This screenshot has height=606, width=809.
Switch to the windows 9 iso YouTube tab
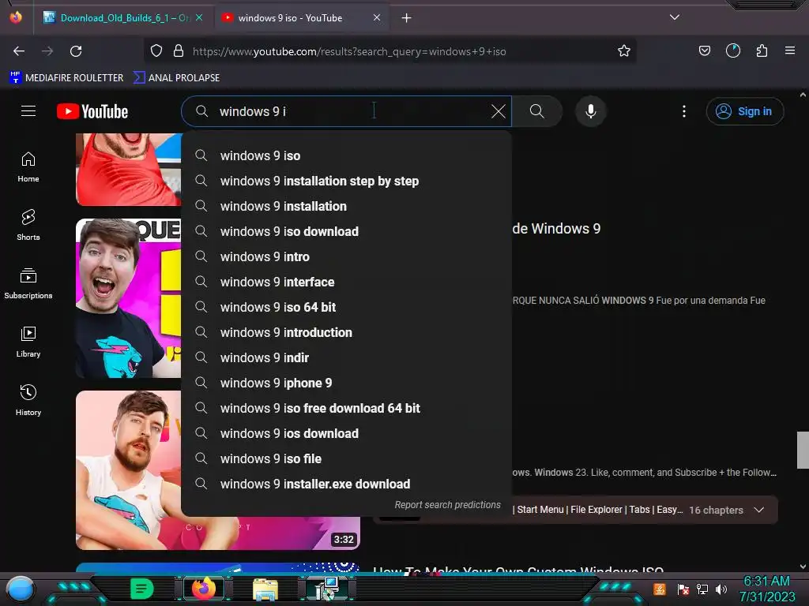[x=301, y=18]
